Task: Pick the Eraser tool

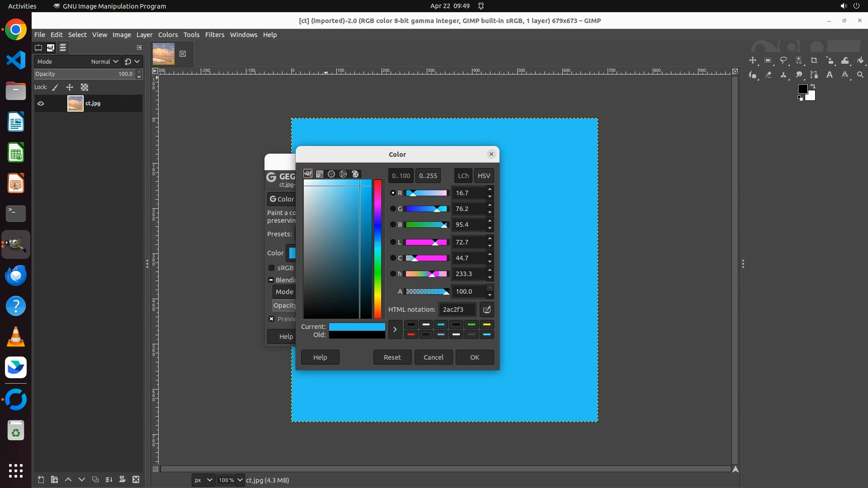Action: (768, 75)
